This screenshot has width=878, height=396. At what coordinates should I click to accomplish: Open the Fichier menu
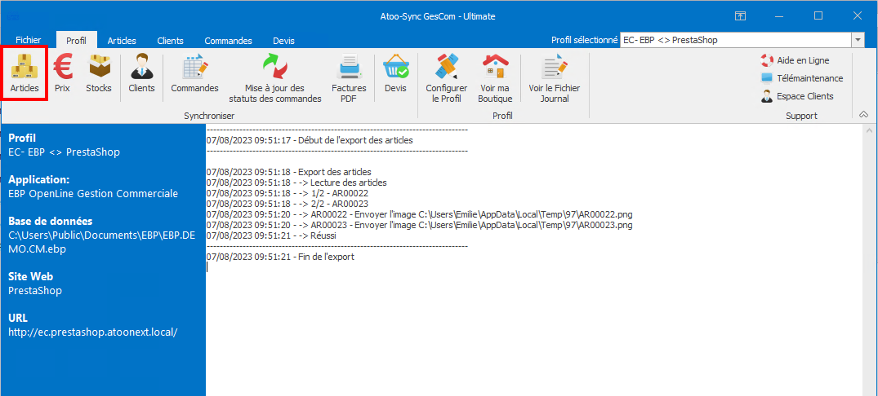[28, 41]
